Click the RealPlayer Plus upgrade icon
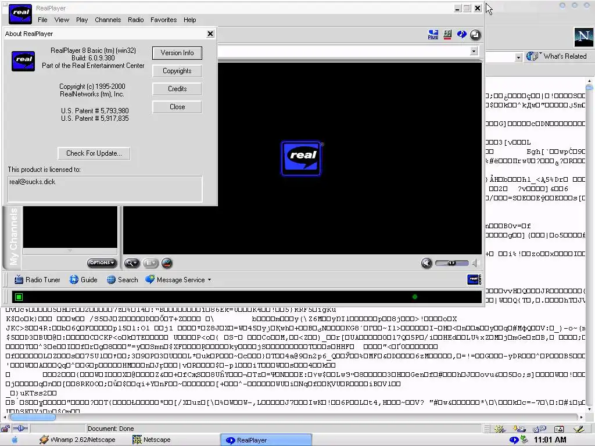Image resolution: width=595 pixels, height=446 pixels. [x=433, y=35]
